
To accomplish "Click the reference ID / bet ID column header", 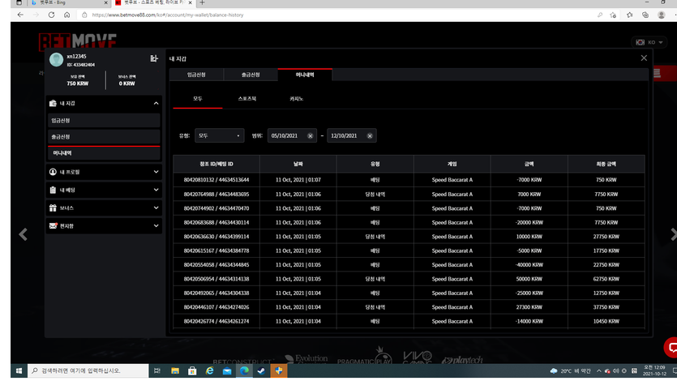I will (216, 164).
